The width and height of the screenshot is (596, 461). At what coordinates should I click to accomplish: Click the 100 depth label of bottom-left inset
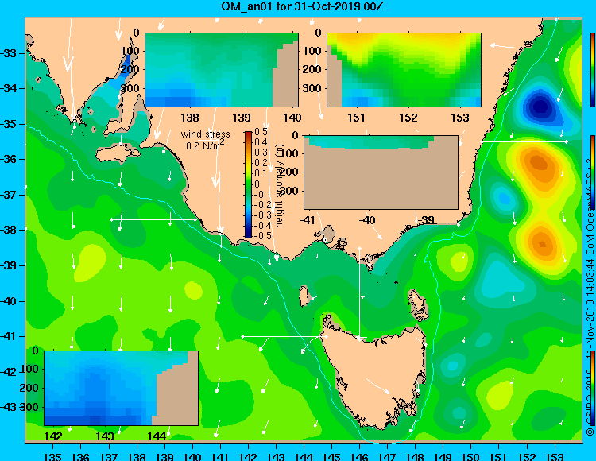29,369
